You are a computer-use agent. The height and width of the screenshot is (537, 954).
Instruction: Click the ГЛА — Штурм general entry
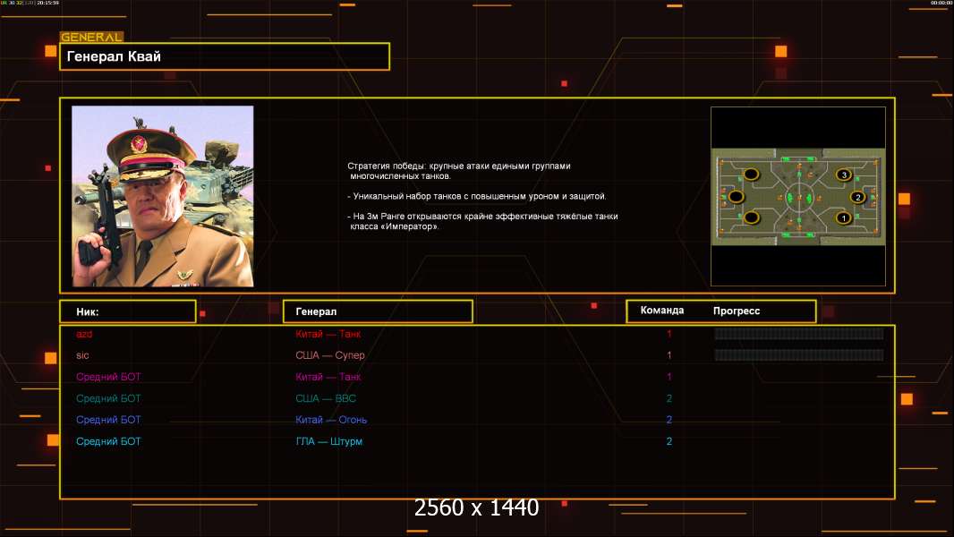pyautogui.click(x=328, y=441)
